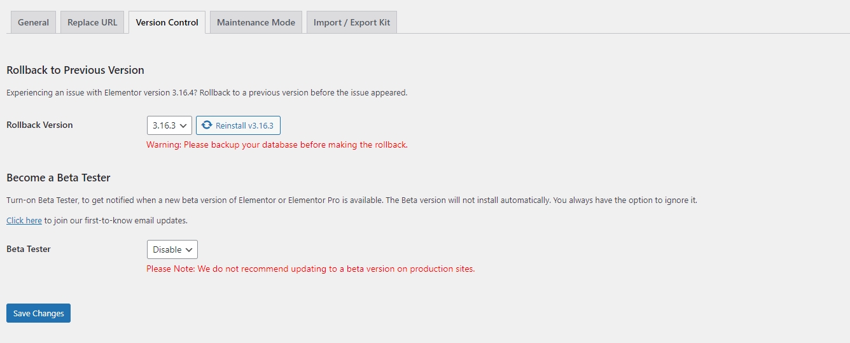
Task: Go to the Maintenance Mode tab
Action: point(256,22)
